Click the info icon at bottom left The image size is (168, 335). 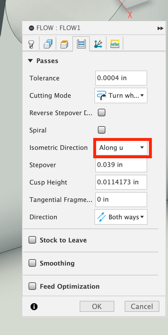(x=34, y=306)
